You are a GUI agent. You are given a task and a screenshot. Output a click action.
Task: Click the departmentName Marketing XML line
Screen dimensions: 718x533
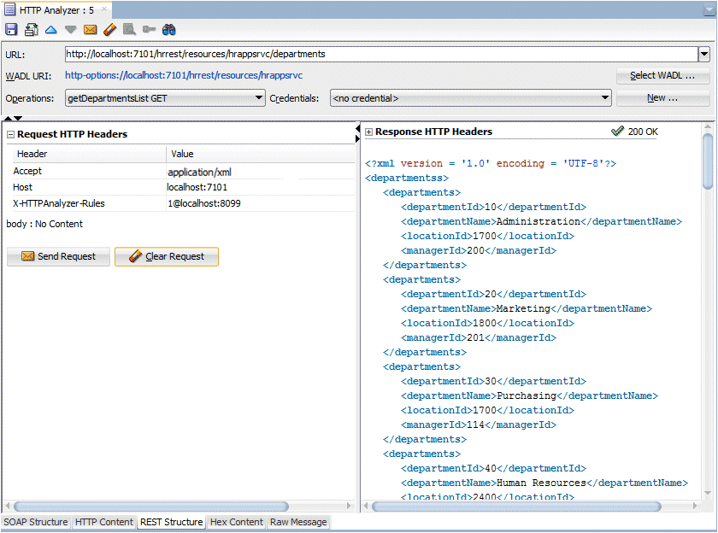coord(527,309)
